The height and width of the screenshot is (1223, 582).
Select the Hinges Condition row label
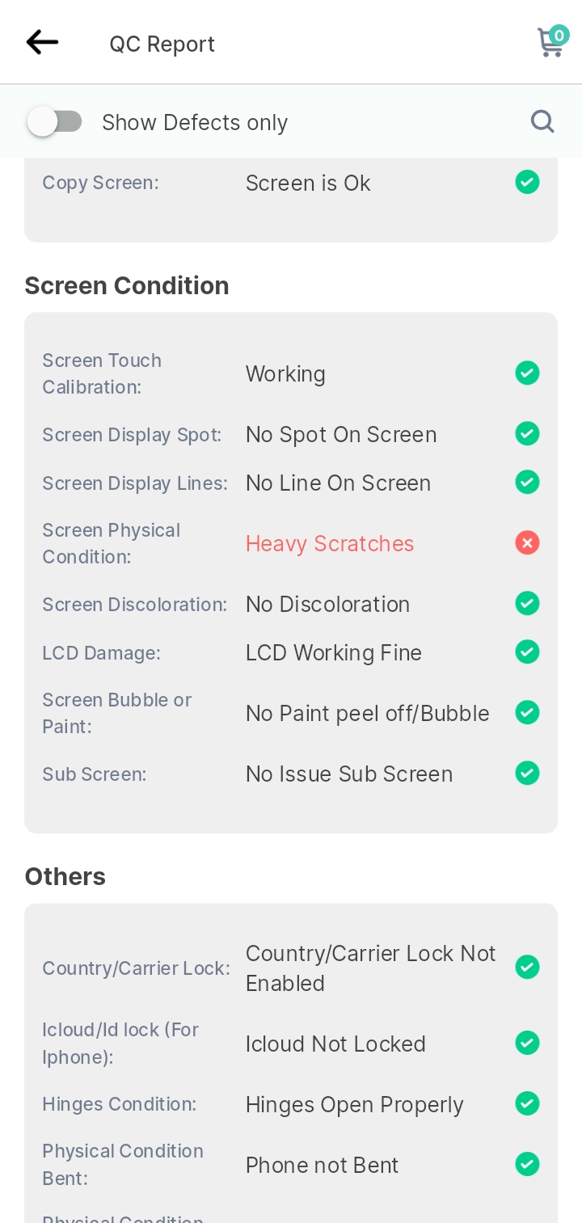point(120,1104)
